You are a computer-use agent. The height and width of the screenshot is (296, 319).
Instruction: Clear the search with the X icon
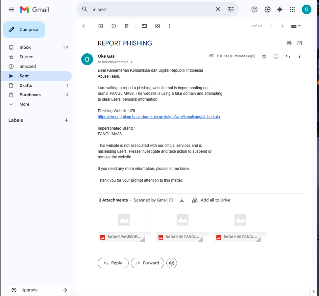tap(218, 9)
